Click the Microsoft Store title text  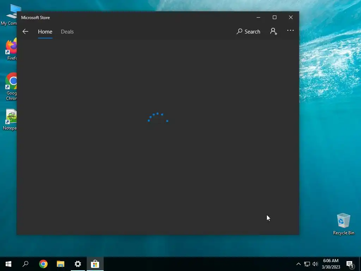coord(36,18)
